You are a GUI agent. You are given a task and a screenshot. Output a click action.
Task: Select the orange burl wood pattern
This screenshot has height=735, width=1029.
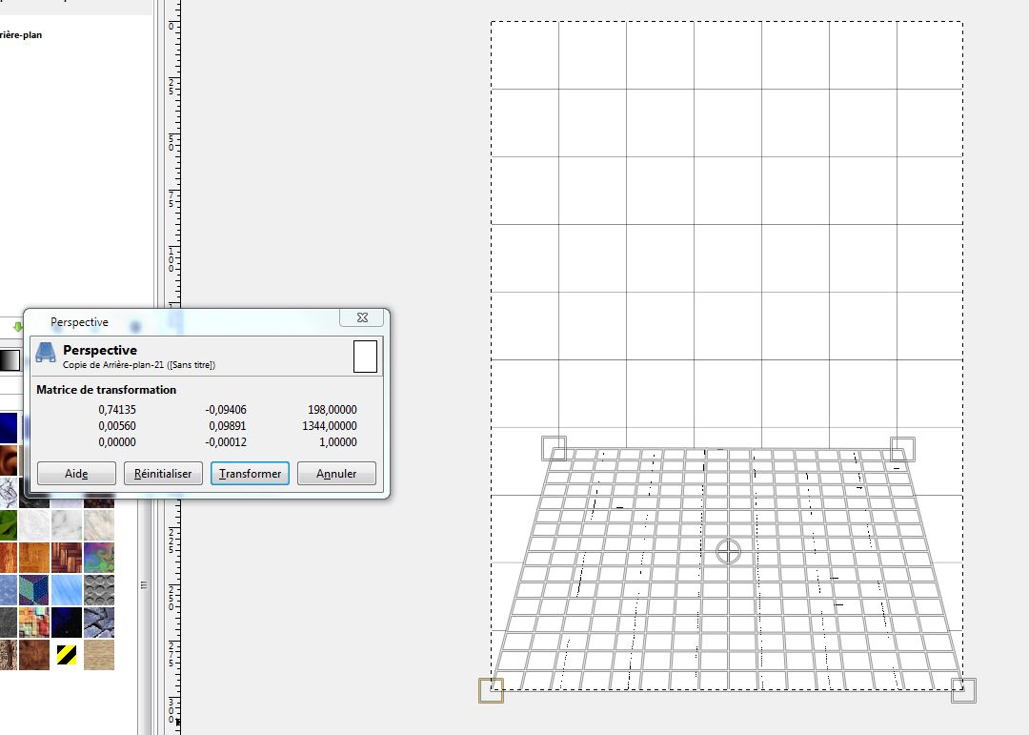click(x=34, y=558)
